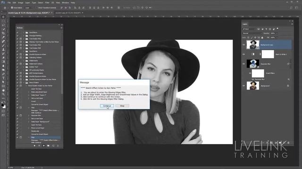The image size is (302, 169).
Task: Select the Horizontal Type tool
Action: coord(3,78)
